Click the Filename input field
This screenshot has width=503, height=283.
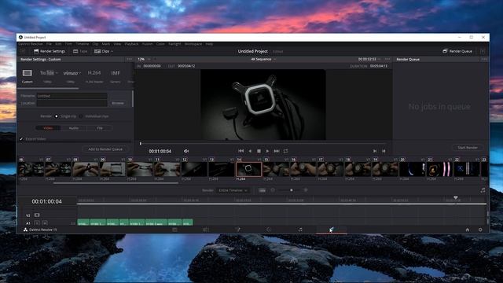point(72,96)
